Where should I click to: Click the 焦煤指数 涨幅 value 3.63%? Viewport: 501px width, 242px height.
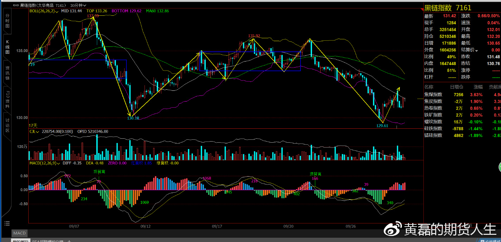pos(477,95)
